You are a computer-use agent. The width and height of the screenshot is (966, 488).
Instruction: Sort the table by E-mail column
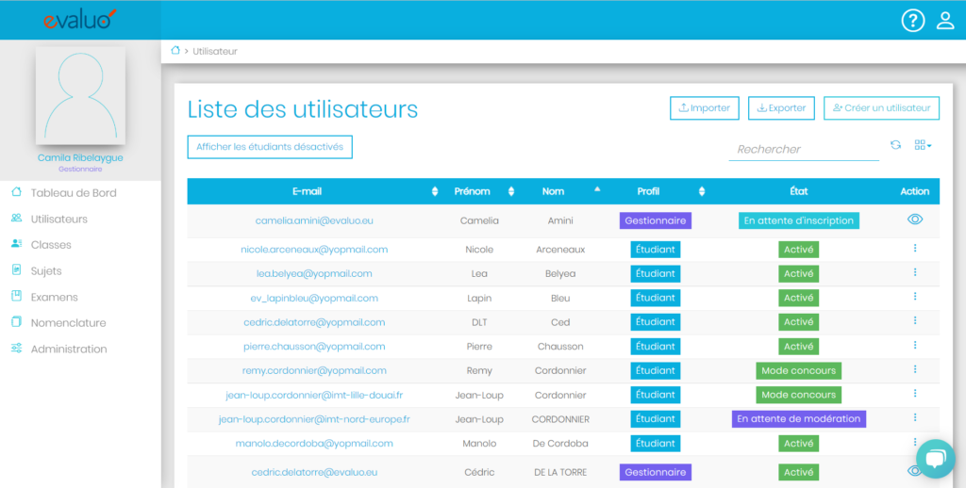click(308, 191)
